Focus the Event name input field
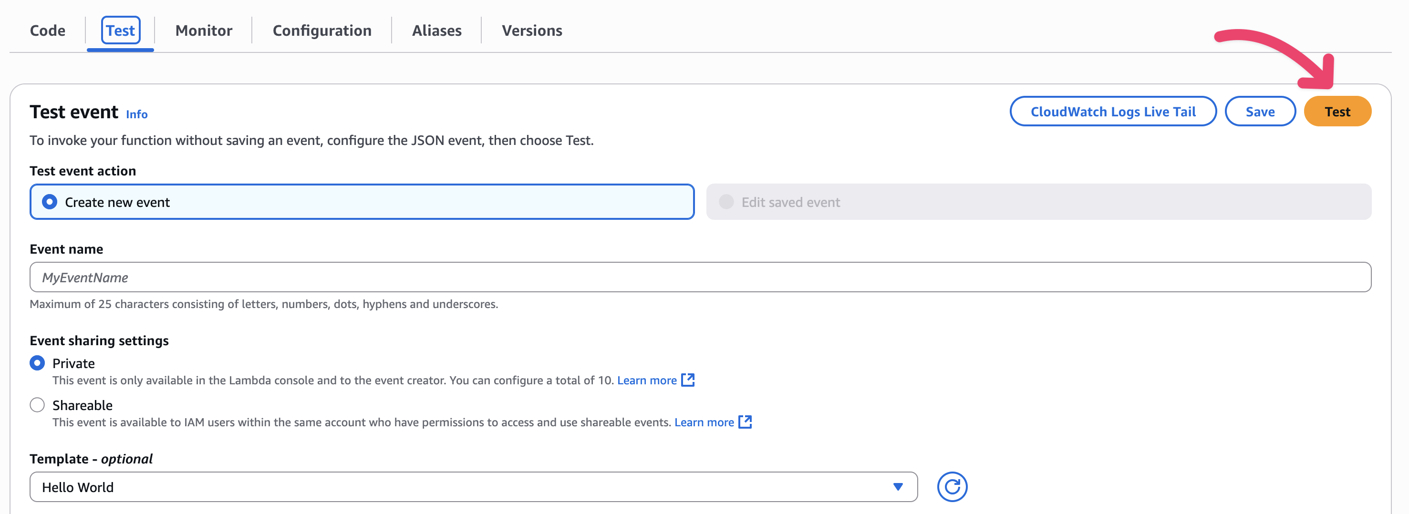Viewport: 1409px width, 514px height. click(700, 277)
